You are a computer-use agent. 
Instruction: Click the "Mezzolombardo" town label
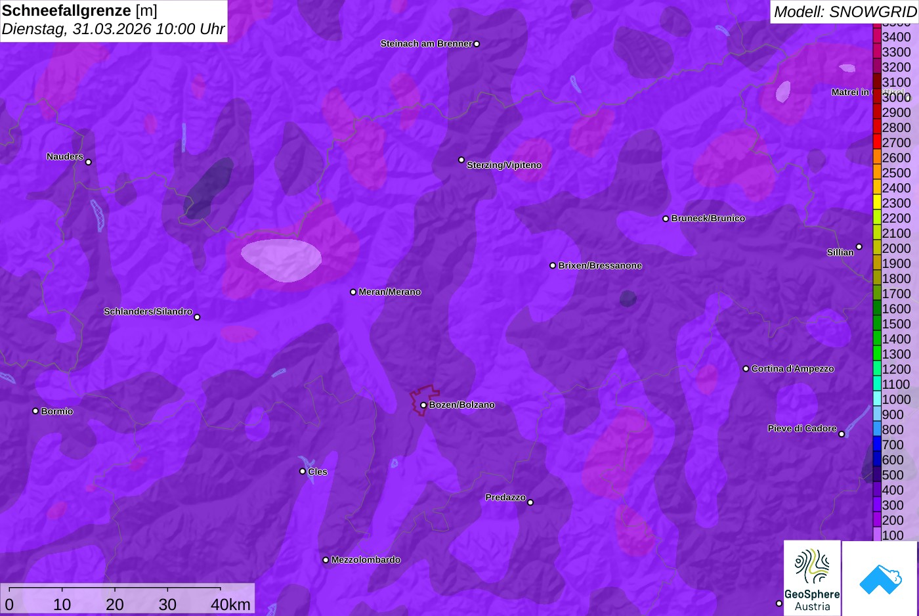tap(366, 560)
